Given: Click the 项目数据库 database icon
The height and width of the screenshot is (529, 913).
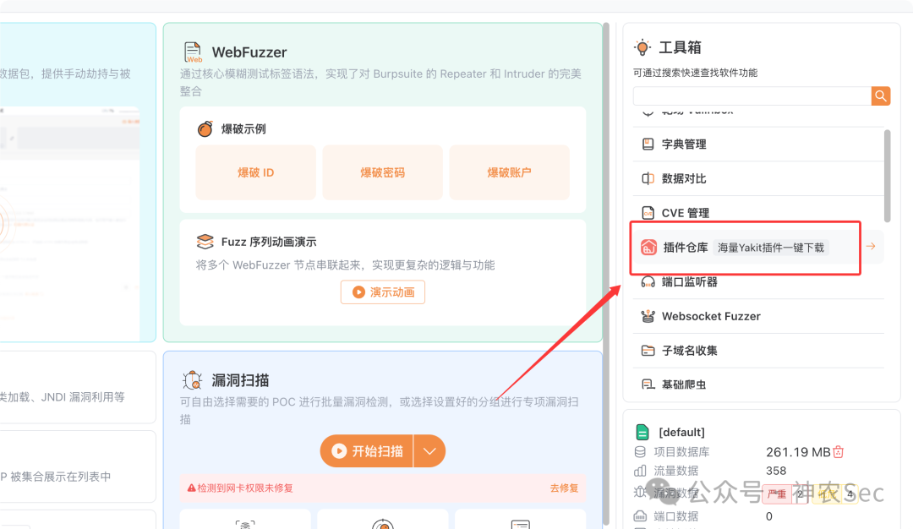Looking at the screenshot, I should click(x=640, y=451).
